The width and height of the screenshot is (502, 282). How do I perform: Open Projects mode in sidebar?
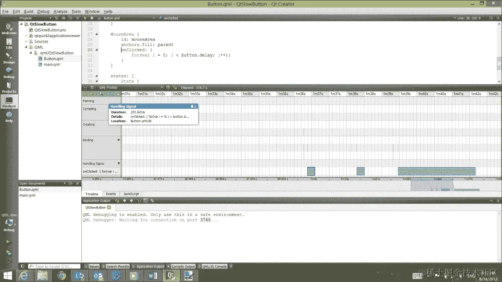coord(9,88)
